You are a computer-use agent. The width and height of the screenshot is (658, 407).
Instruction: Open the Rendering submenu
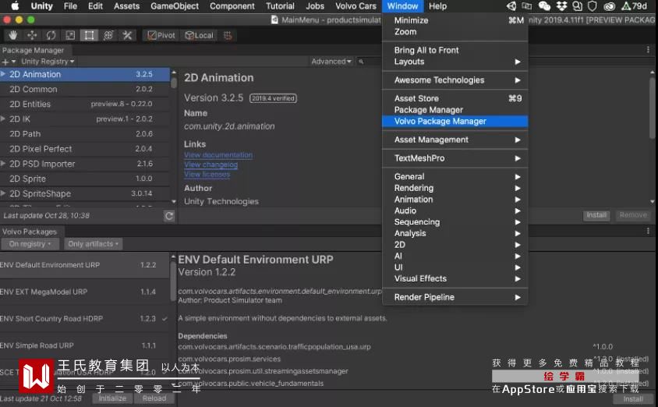pos(455,188)
